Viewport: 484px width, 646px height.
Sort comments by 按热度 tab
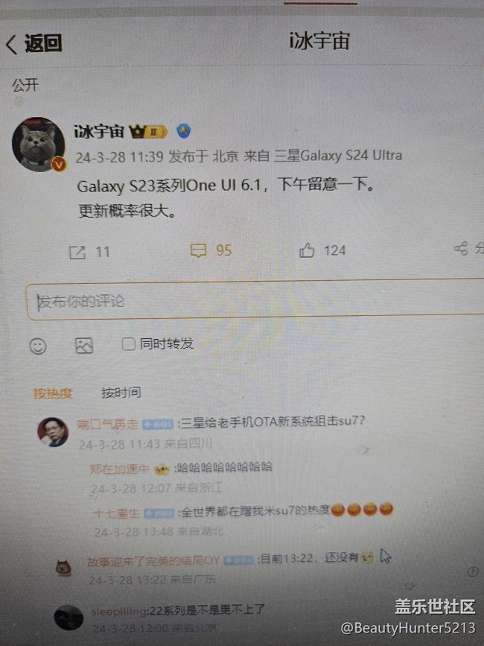[53, 393]
